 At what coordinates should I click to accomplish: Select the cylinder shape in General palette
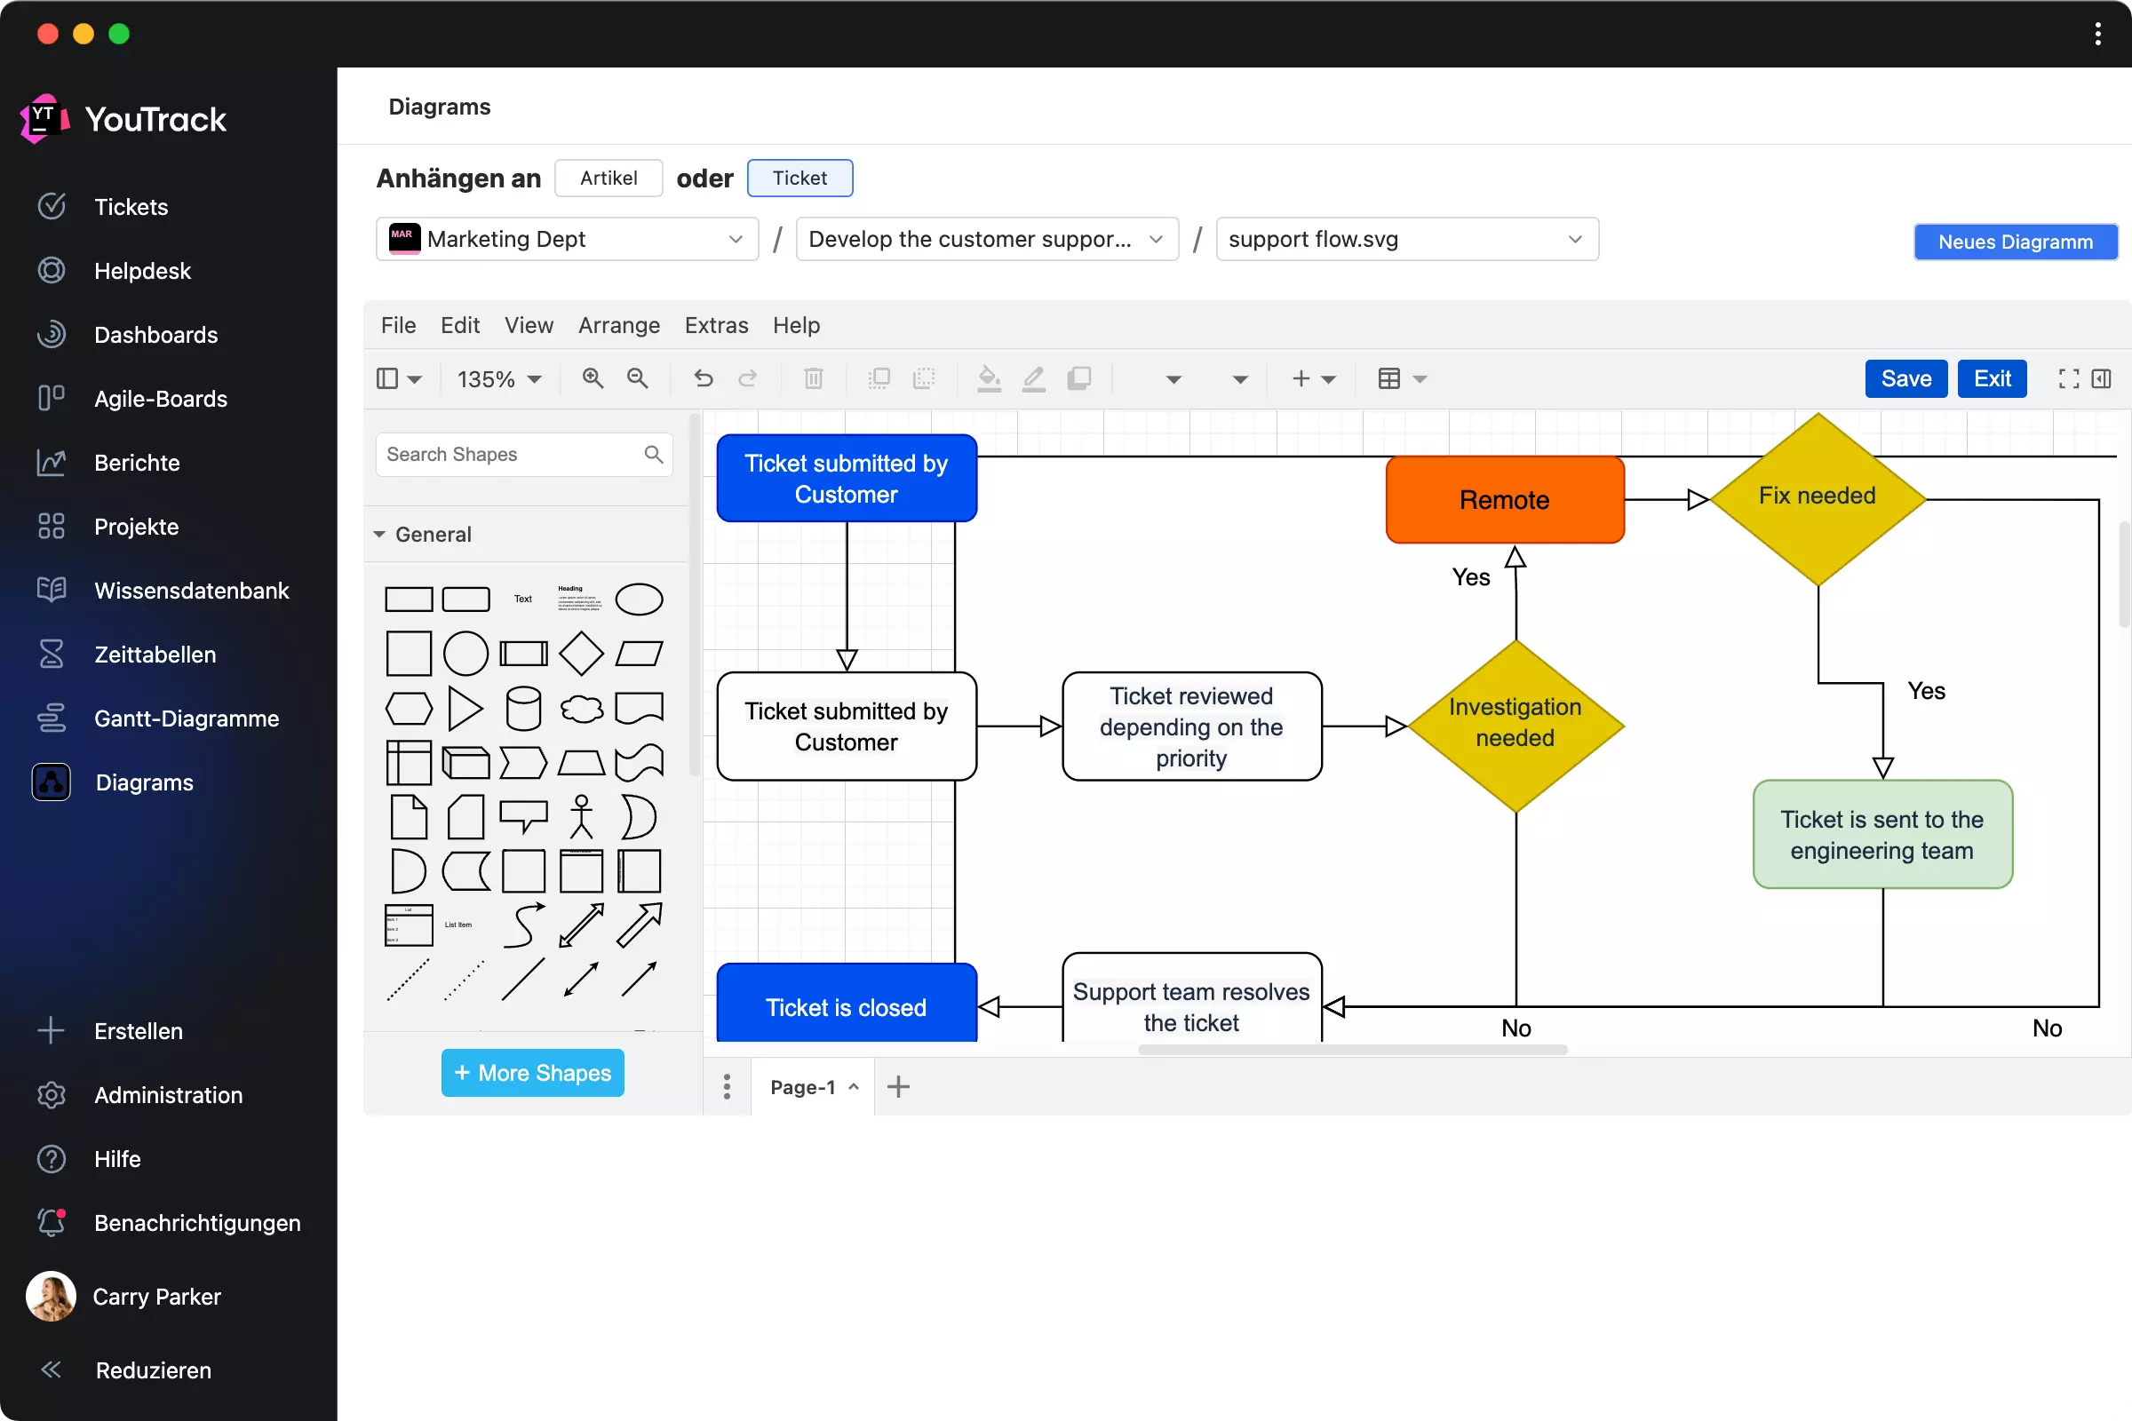523,709
